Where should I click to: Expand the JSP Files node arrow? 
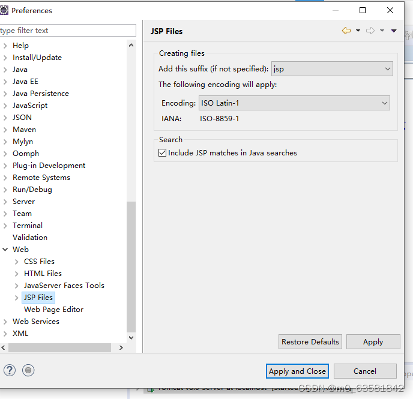pyautogui.click(x=16, y=298)
